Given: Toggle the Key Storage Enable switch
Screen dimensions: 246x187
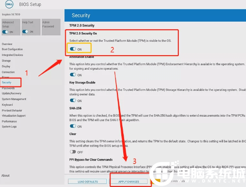Looking at the screenshot, I should [x=73, y=101].
